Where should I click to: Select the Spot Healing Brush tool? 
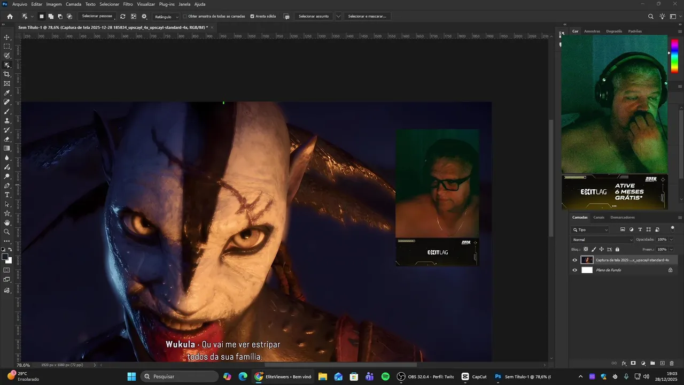click(x=7, y=102)
